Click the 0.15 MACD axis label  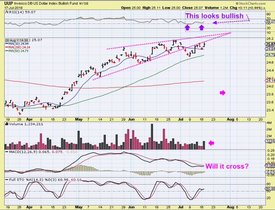coord(271,159)
